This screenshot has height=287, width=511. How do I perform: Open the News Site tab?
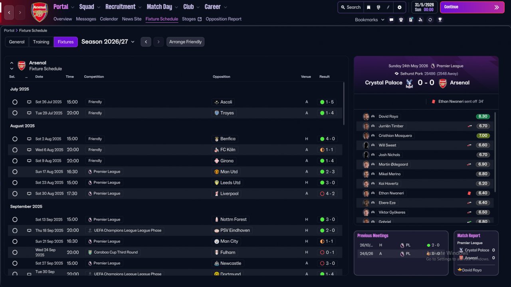[132, 19]
